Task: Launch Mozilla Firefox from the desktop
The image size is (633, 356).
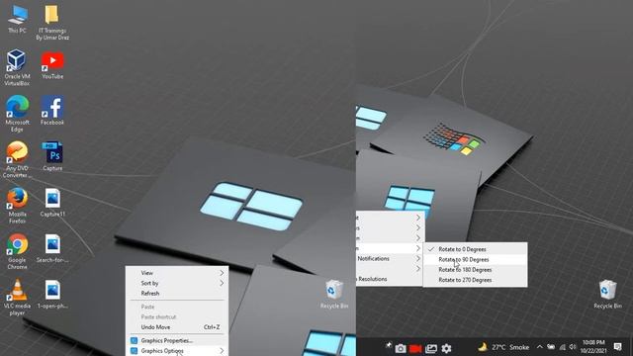Action: (17, 206)
